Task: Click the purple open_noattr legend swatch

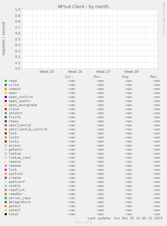Action: [x=6, y=101]
